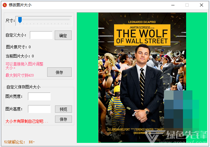Minimize the 修改图片大小 window
This screenshot has width=210, height=147.
click(173, 5)
